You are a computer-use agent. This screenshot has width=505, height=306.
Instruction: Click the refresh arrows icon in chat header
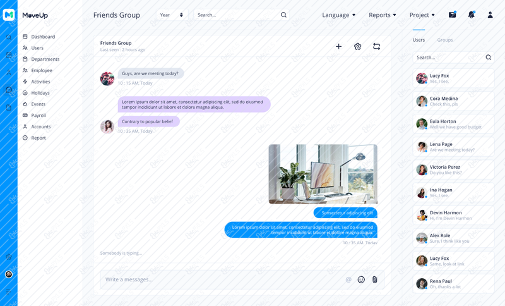pyautogui.click(x=376, y=46)
